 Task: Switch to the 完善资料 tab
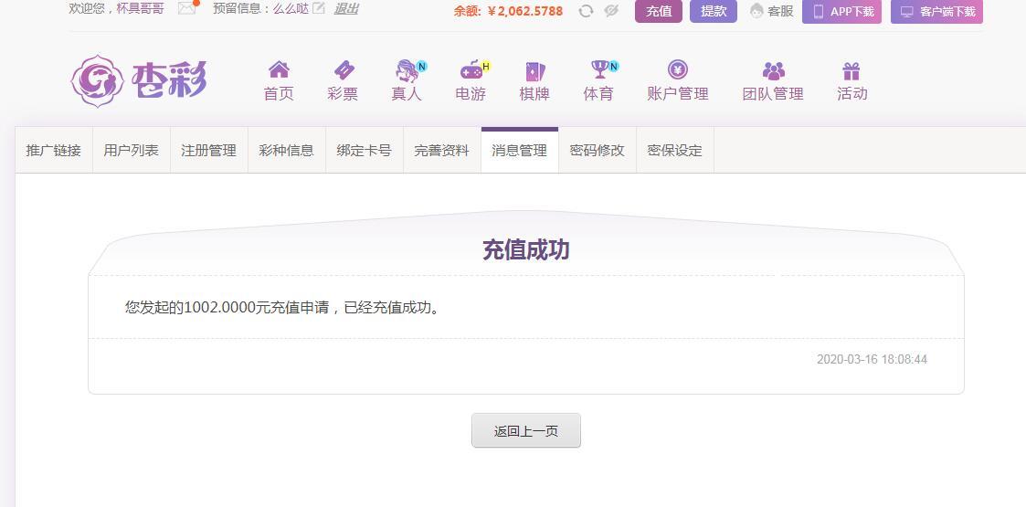tap(441, 151)
